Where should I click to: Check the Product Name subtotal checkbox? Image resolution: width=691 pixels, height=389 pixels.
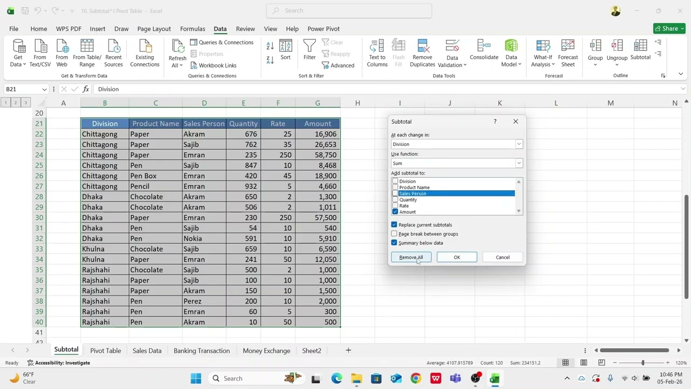[395, 187]
